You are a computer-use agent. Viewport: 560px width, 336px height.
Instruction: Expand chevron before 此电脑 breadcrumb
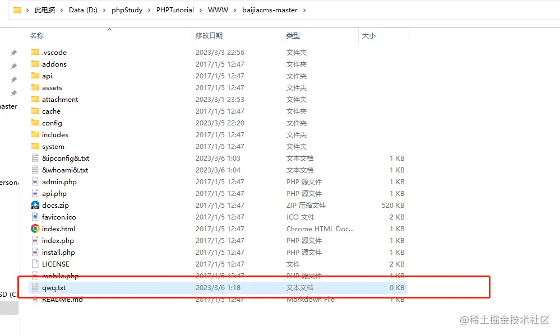pos(27,10)
